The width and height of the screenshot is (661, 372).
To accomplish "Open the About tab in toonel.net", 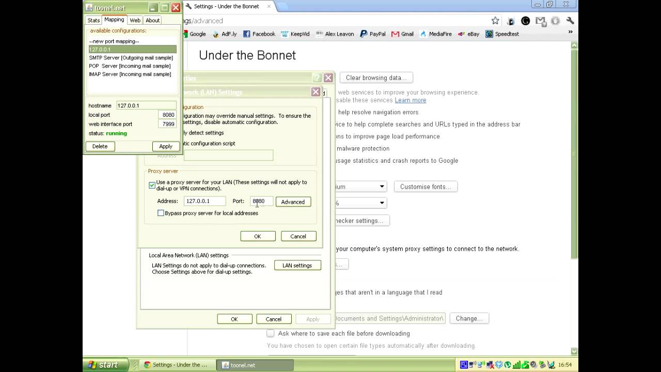I will pyautogui.click(x=152, y=20).
